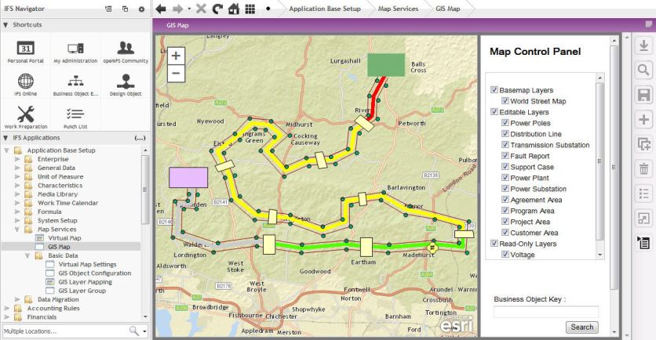Screen dimensions: 656x340
Task: Click the list view icon in right toolbar
Action: 644,194
